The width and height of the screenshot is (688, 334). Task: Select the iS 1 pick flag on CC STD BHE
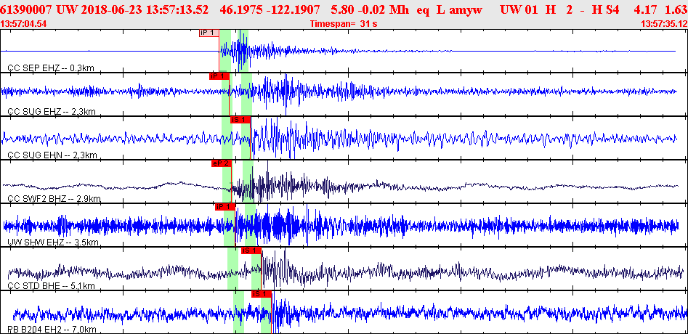coord(251,250)
